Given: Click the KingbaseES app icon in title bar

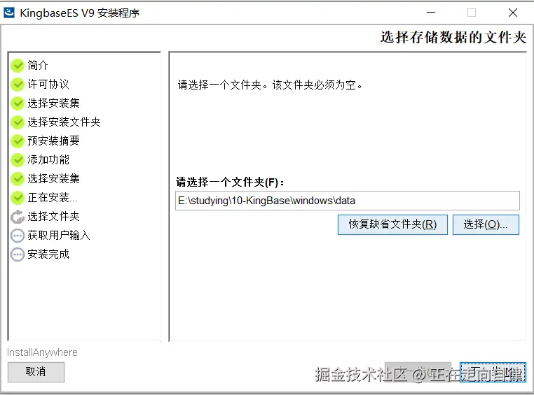Looking at the screenshot, I should pyautogui.click(x=9, y=13).
